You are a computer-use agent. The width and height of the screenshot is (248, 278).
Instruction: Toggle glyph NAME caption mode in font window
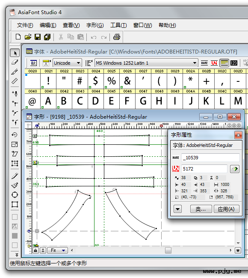(204, 63)
